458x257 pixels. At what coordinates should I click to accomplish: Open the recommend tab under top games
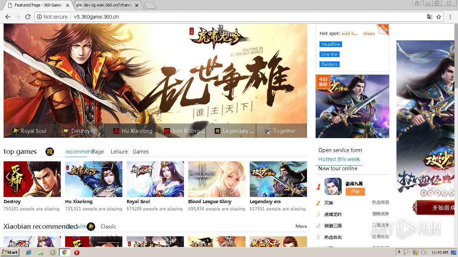tap(79, 152)
